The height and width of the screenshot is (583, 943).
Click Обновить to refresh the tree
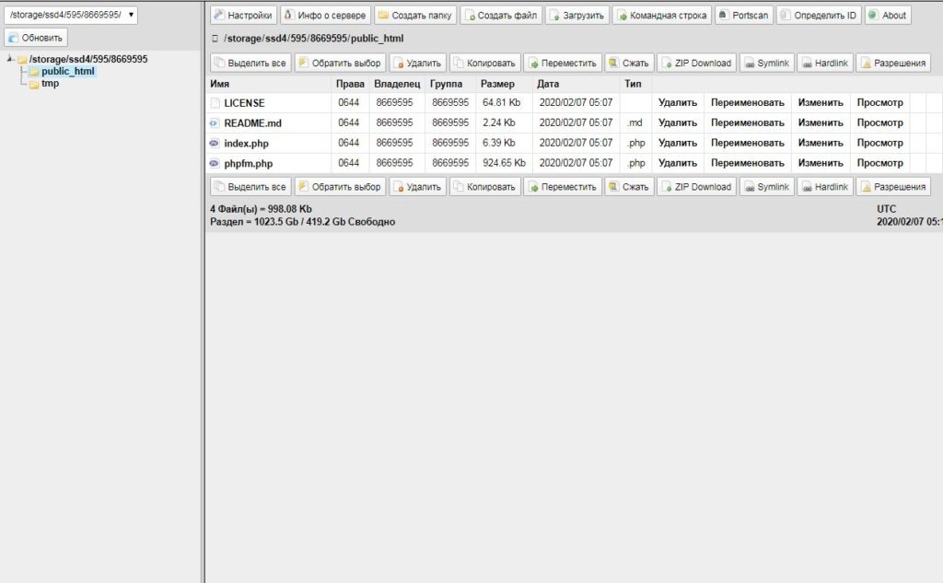tap(36, 38)
